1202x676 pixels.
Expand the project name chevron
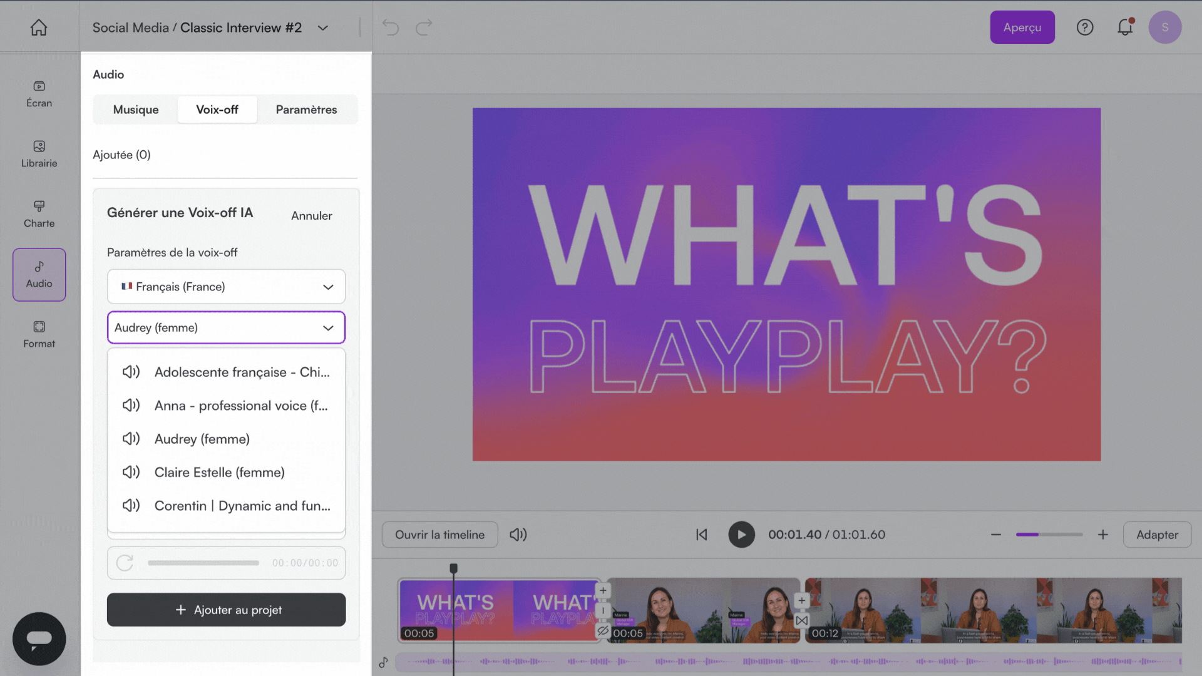(323, 28)
